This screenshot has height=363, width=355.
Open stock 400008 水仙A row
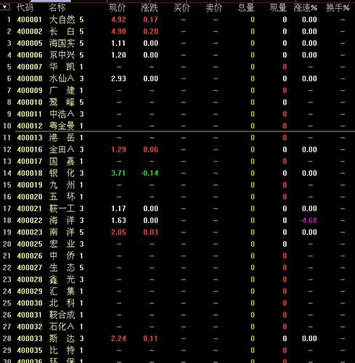click(177, 78)
